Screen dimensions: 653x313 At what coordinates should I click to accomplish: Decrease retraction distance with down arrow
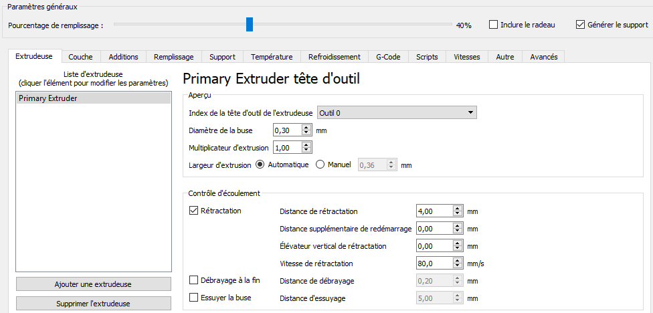[x=458, y=214]
